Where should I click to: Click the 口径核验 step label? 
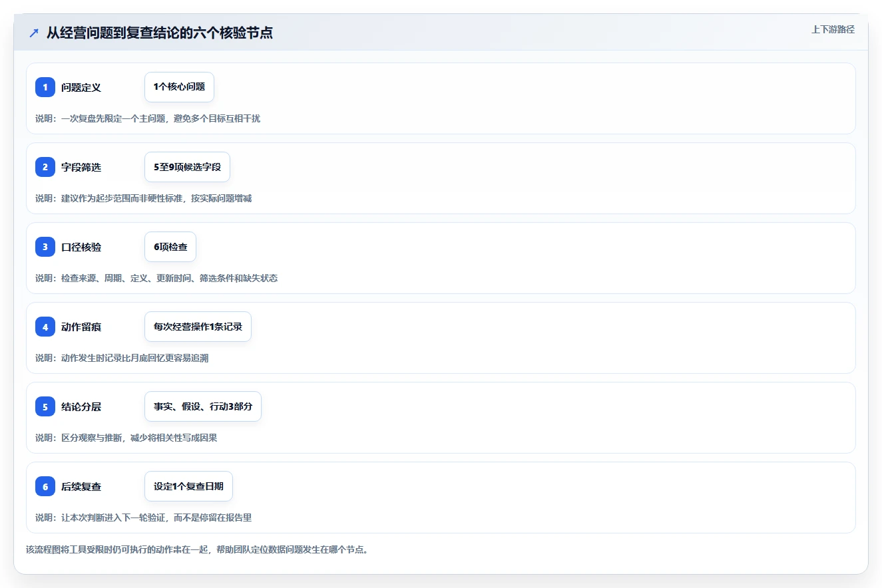[x=81, y=247]
